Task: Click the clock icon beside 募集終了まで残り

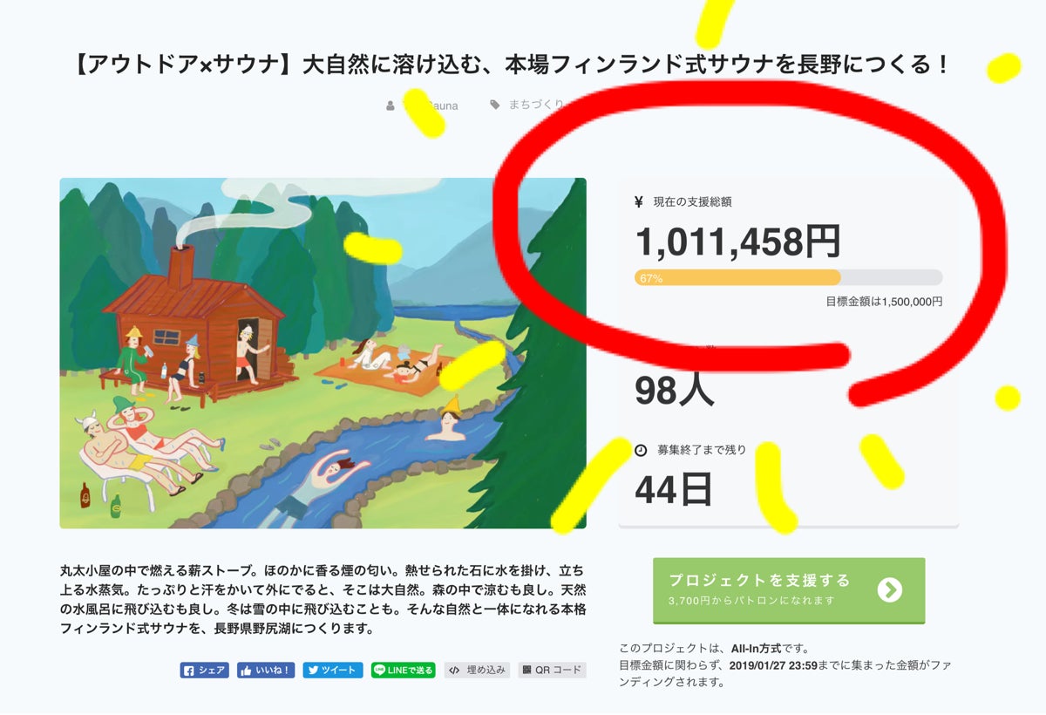Action: [x=641, y=451]
